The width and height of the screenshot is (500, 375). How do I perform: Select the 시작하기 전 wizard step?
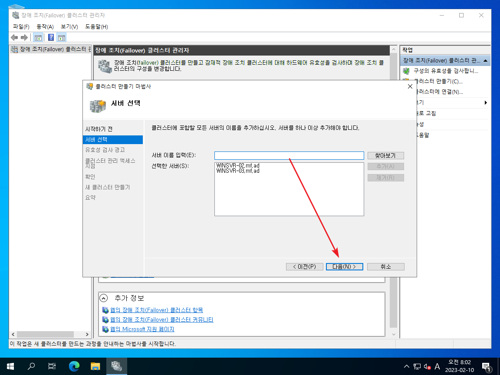click(x=99, y=129)
